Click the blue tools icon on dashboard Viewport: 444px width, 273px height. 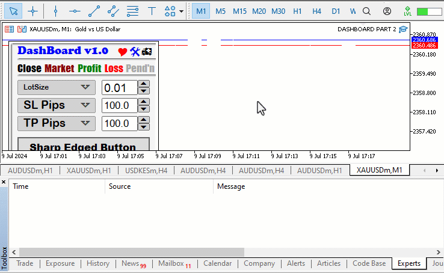coord(135,52)
